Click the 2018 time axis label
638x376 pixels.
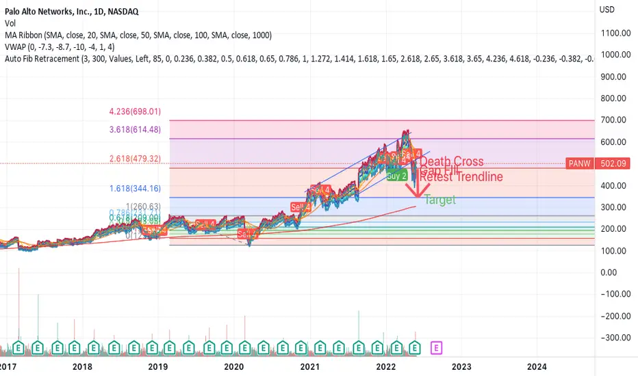(x=82, y=367)
